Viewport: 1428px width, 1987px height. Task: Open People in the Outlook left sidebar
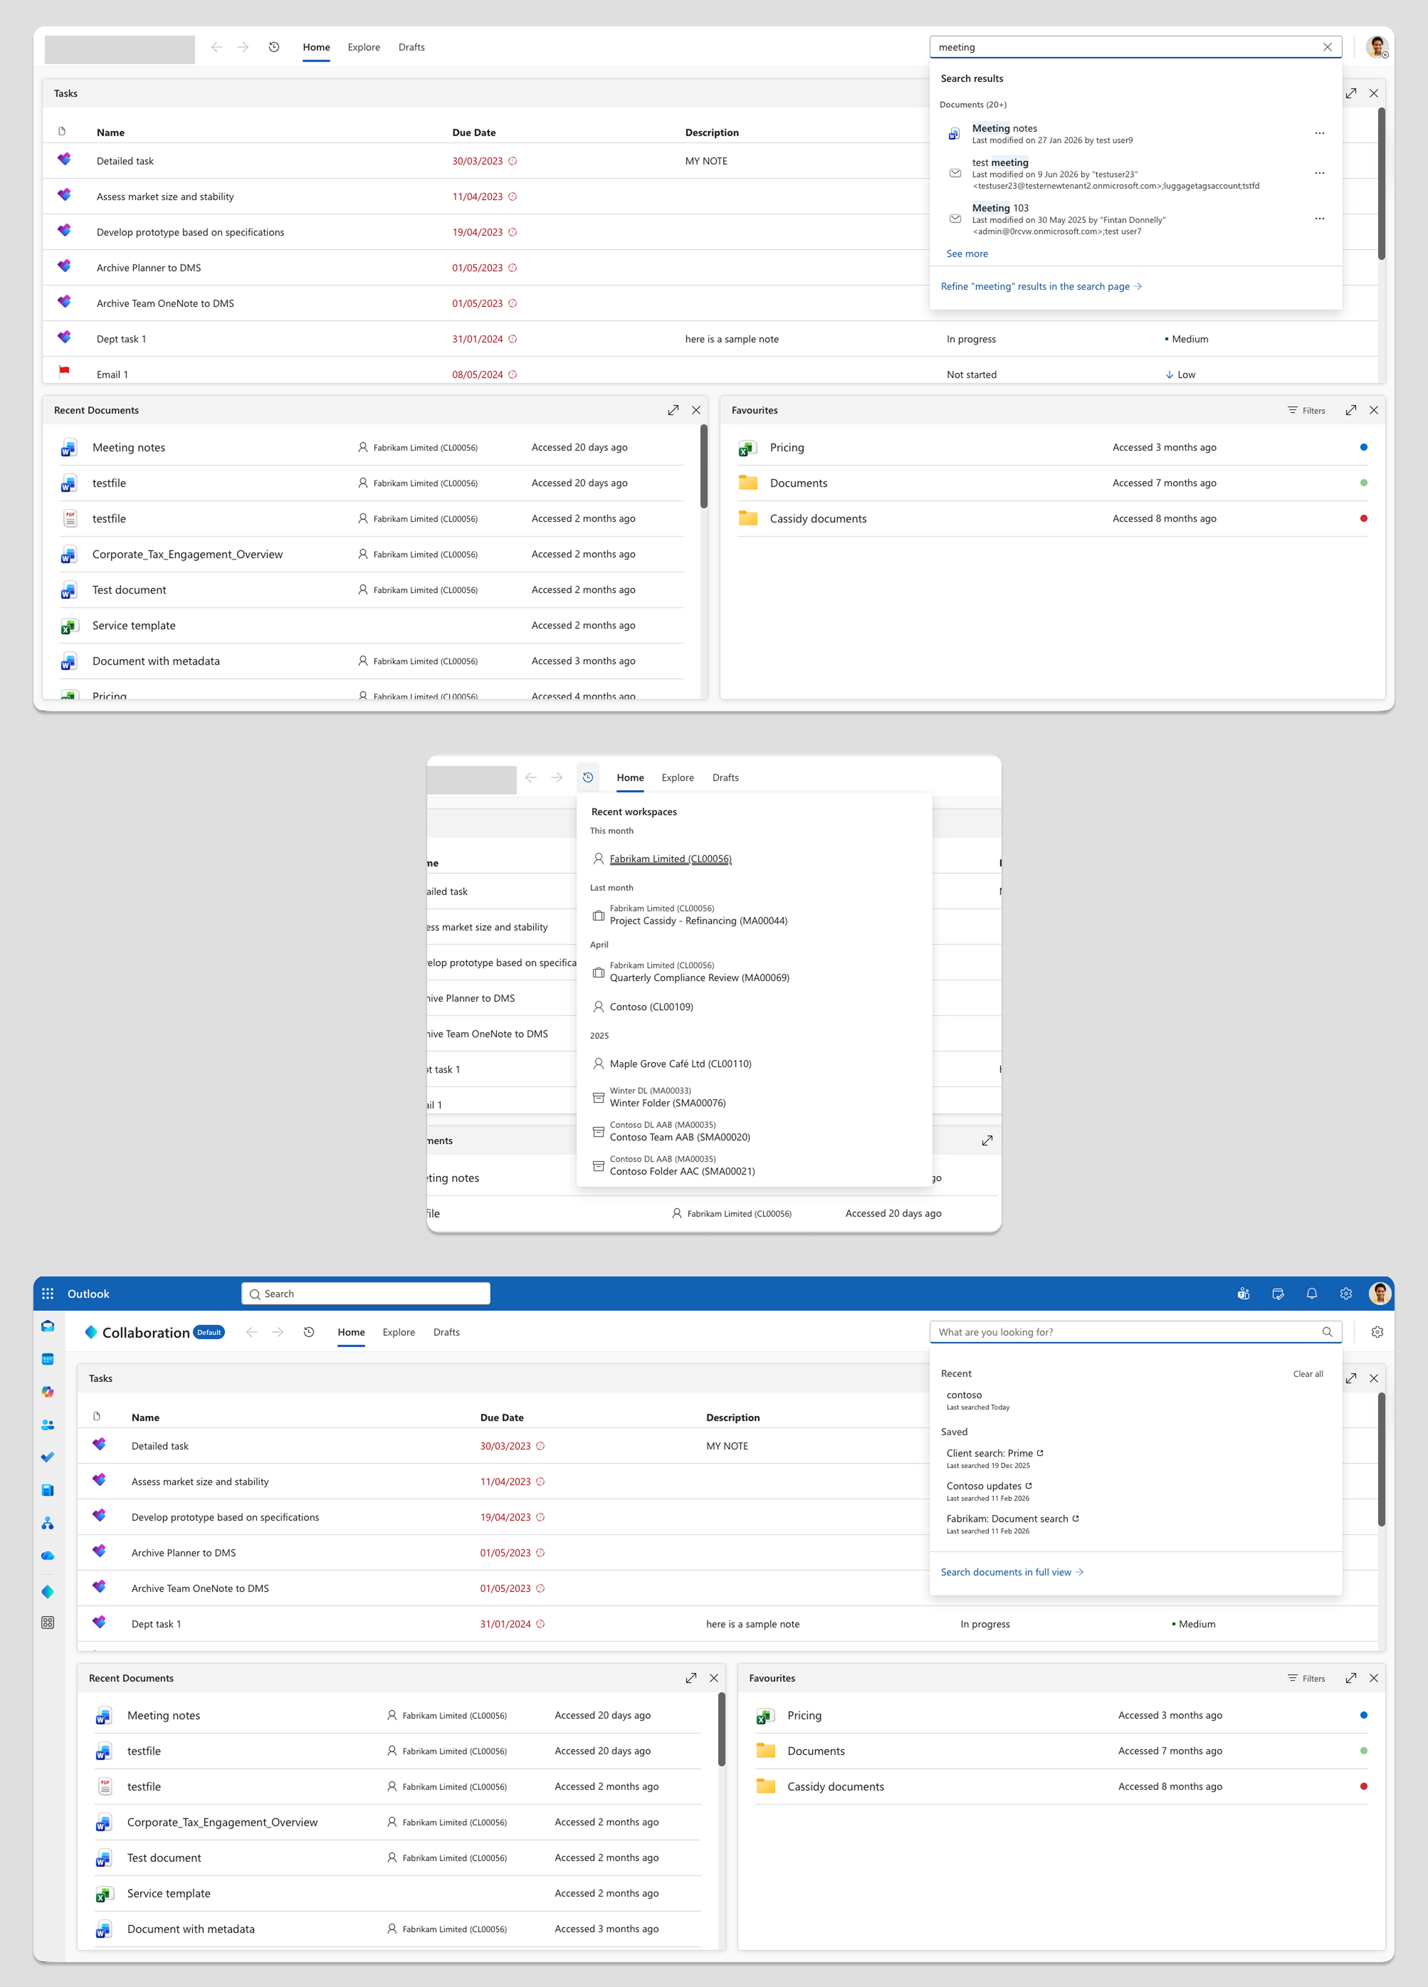(x=48, y=1425)
